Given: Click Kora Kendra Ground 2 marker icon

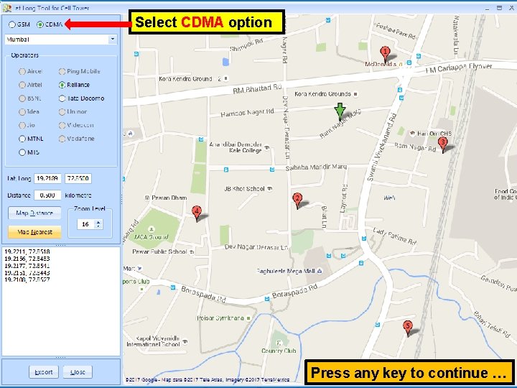Looking at the screenshot, I should point(226,78).
